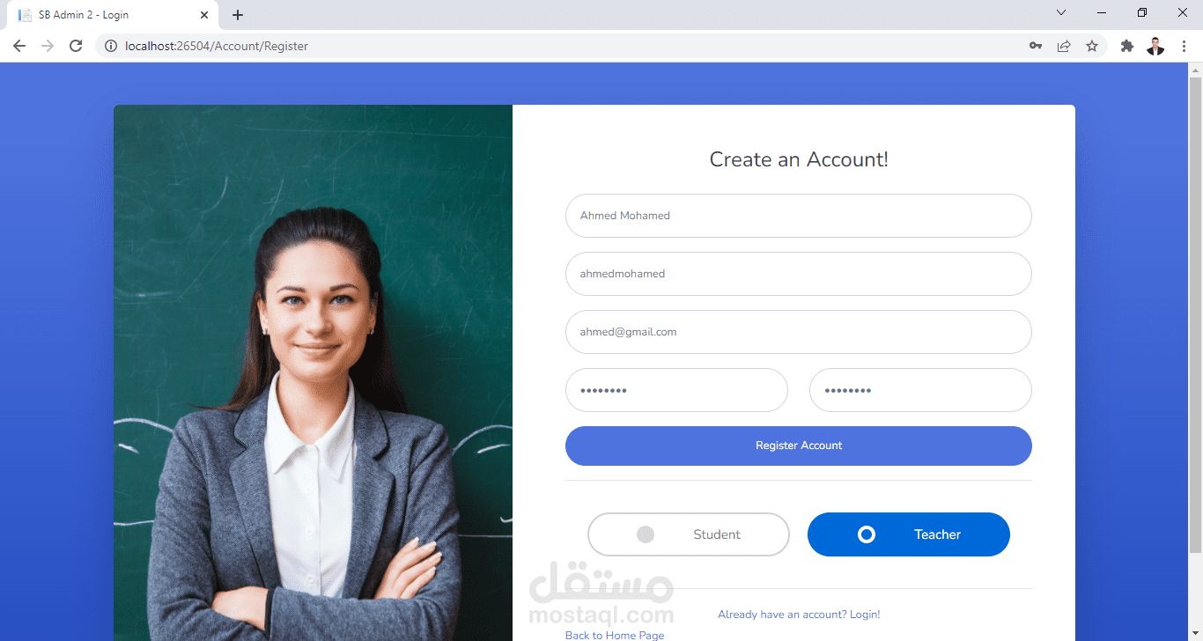
Task: Open the Extensions puzzle icon
Action: (x=1126, y=46)
